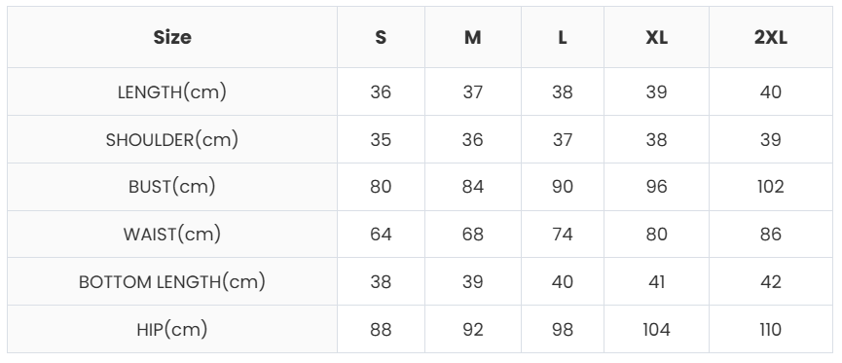Click the M hip value 92

(x=472, y=329)
